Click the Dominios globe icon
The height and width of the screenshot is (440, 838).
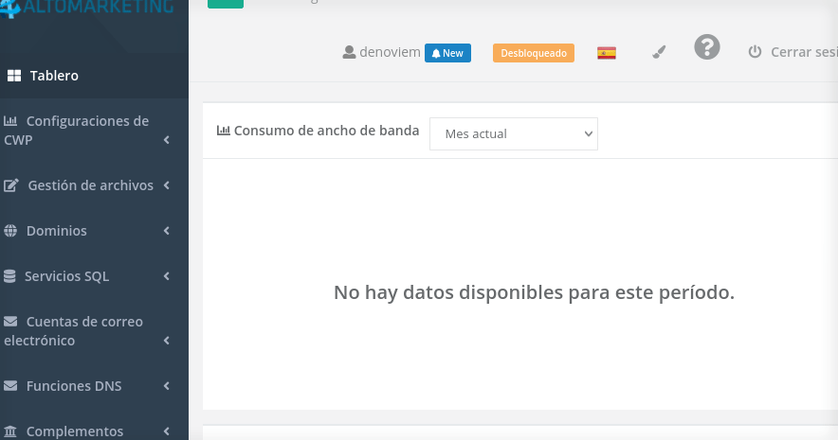10,231
